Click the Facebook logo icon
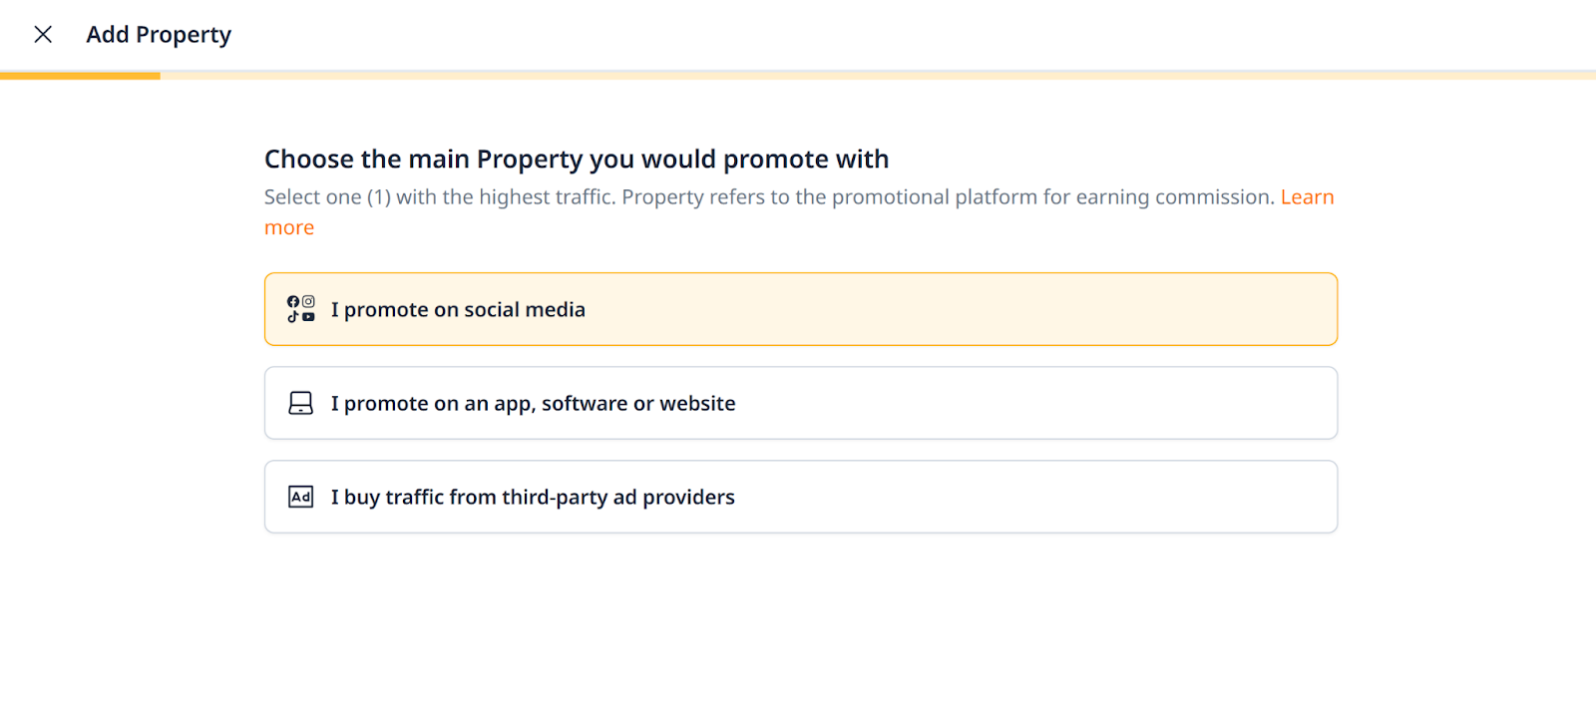1596x721 pixels. (x=293, y=301)
